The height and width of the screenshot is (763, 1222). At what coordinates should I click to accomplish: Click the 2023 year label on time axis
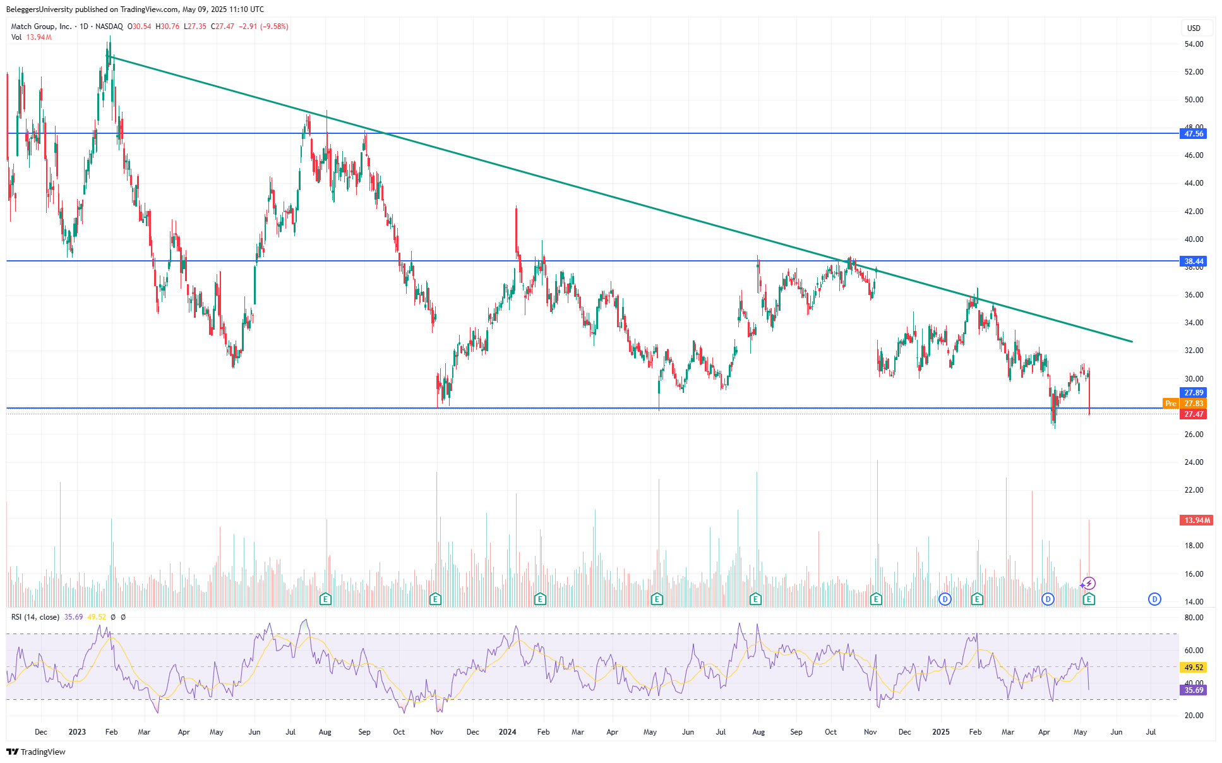point(77,732)
